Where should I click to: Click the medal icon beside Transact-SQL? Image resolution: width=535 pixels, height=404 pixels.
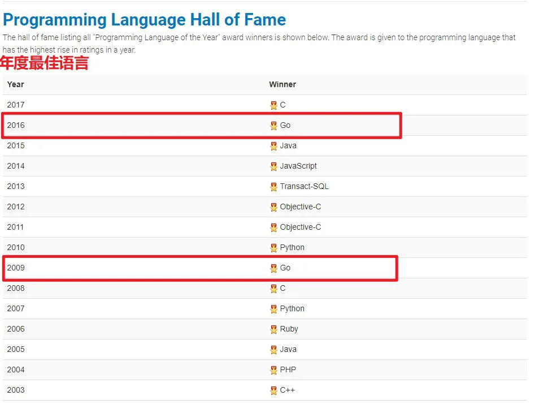(x=273, y=187)
